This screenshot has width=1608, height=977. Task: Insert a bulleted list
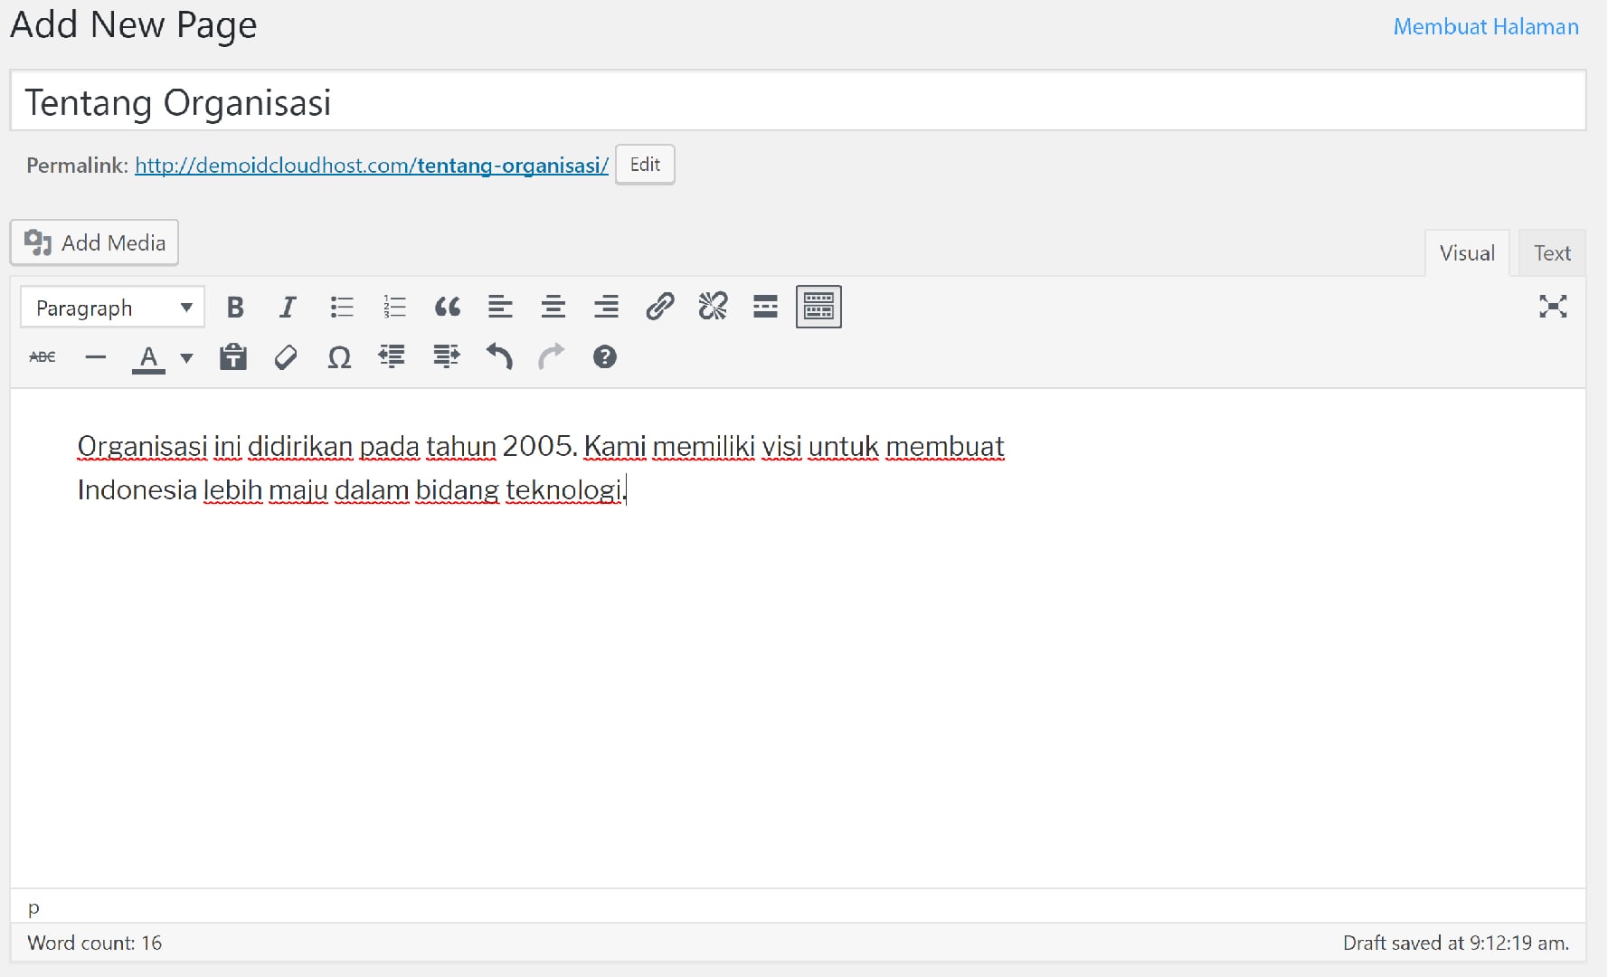341,308
